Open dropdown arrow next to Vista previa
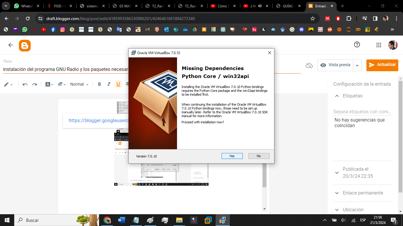The width and height of the screenshot is (403, 226). pyautogui.click(x=357, y=65)
